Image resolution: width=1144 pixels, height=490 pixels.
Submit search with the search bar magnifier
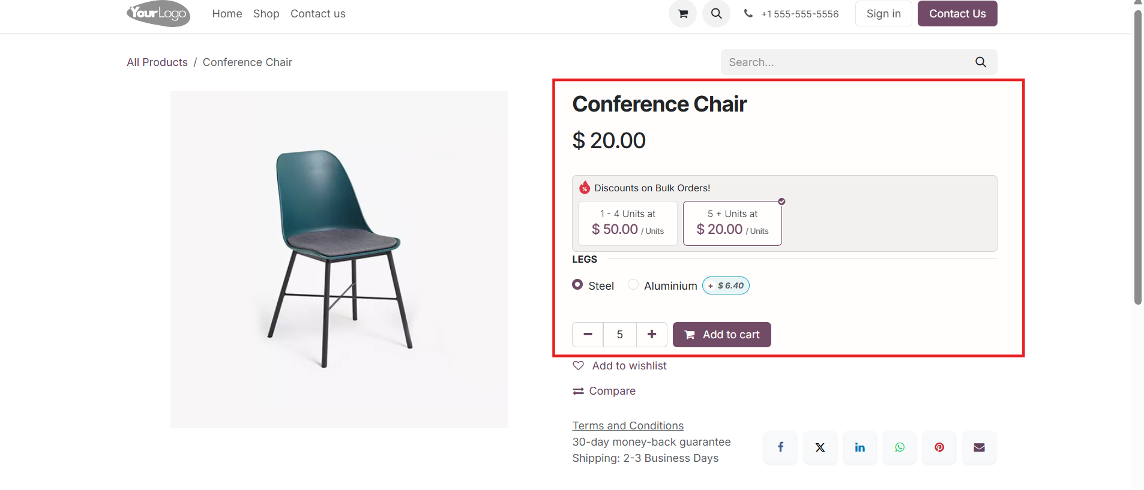click(x=981, y=62)
